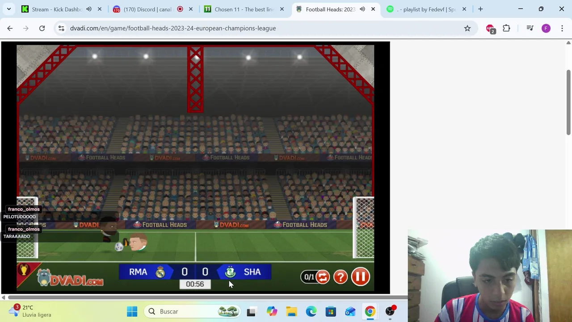Open the Chrome three-dot menu
The width and height of the screenshot is (572, 322).
562,28
